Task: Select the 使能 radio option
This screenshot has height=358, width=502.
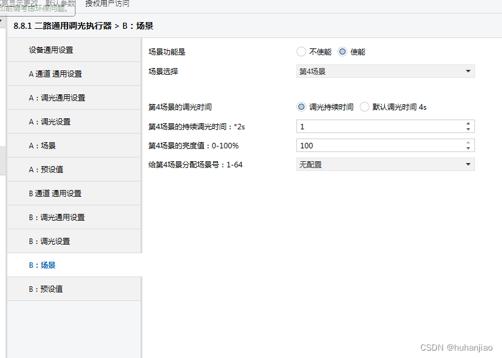Action: click(x=342, y=52)
